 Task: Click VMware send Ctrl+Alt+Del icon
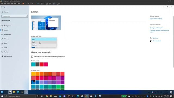[29, 4]
